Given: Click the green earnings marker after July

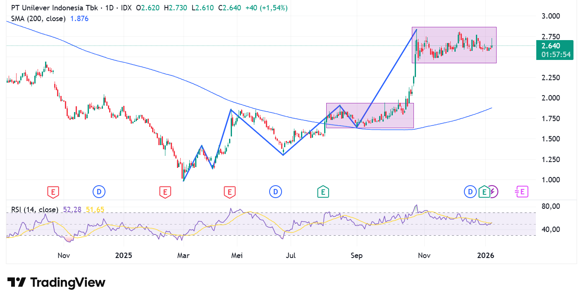Looking at the screenshot, I should [x=323, y=191].
